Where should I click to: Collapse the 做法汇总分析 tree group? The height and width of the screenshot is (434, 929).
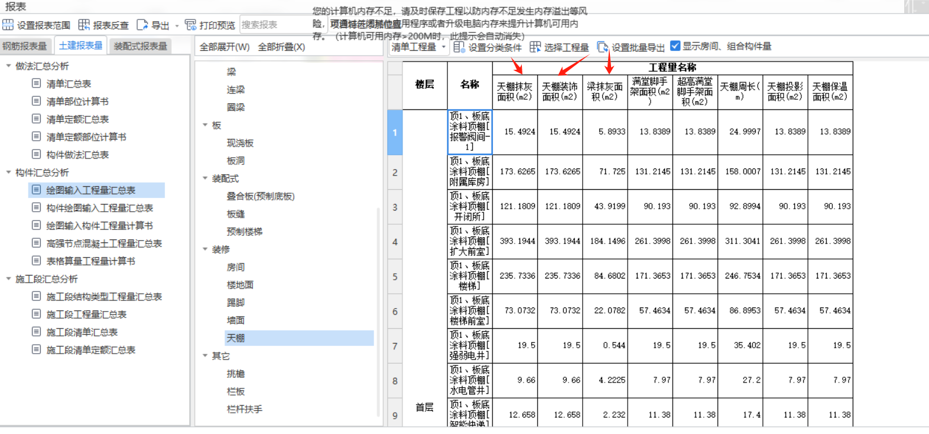[x=8, y=66]
